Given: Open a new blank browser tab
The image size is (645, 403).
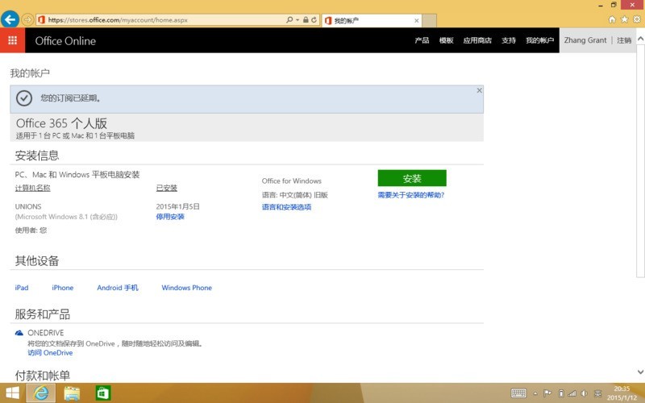Looking at the screenshot, I should (429, 21).
